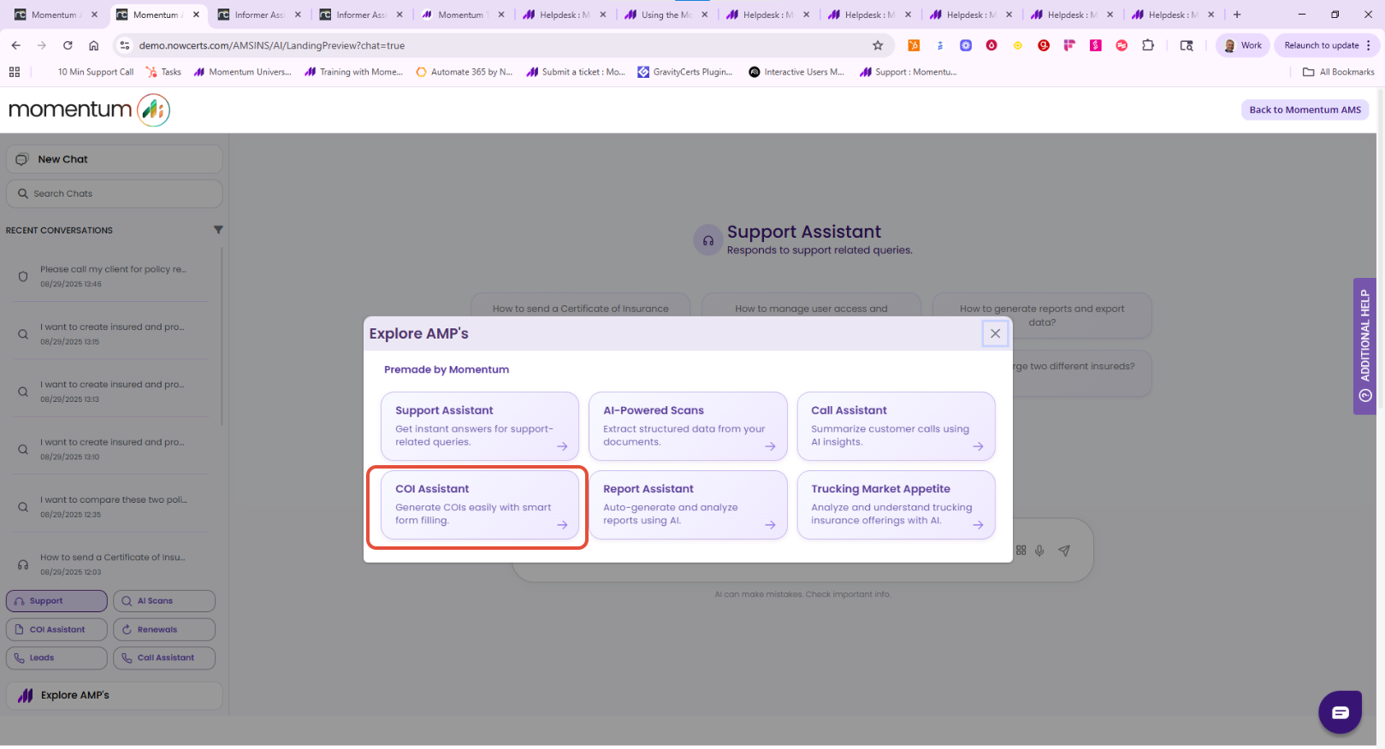Open the 08/29/2025 13:15 conversation

pyautogui.click(x=111, y=333)
